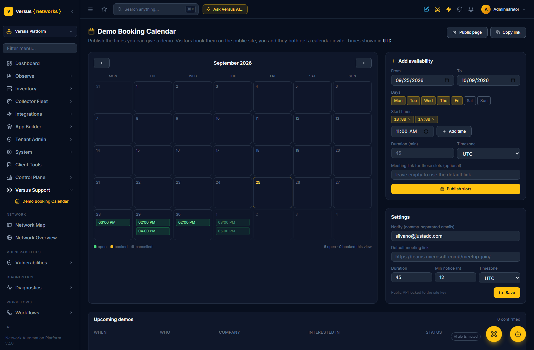The image size is (534, 350).
Task: Open the floating robot assistant button
Action: point(518,334)
